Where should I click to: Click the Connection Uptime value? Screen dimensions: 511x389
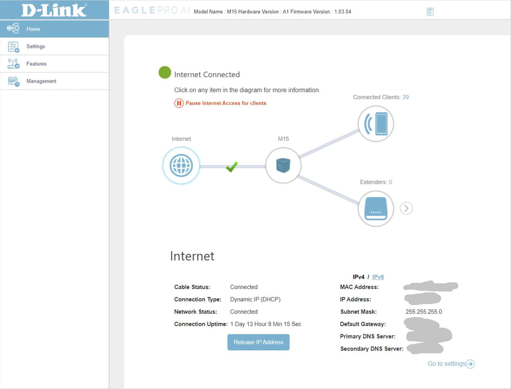coord(266,324)
